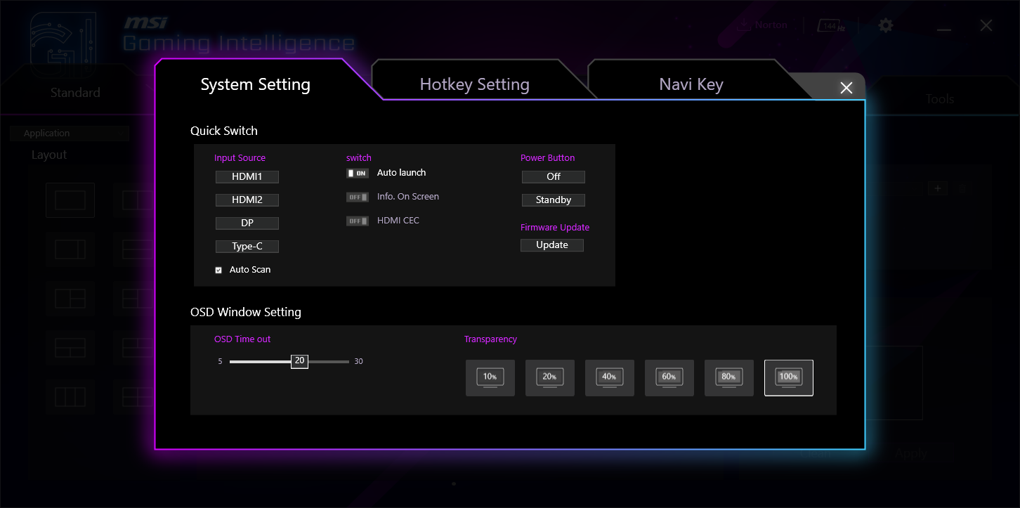Select Type-C input source
1020x508 pixels.
247,247
